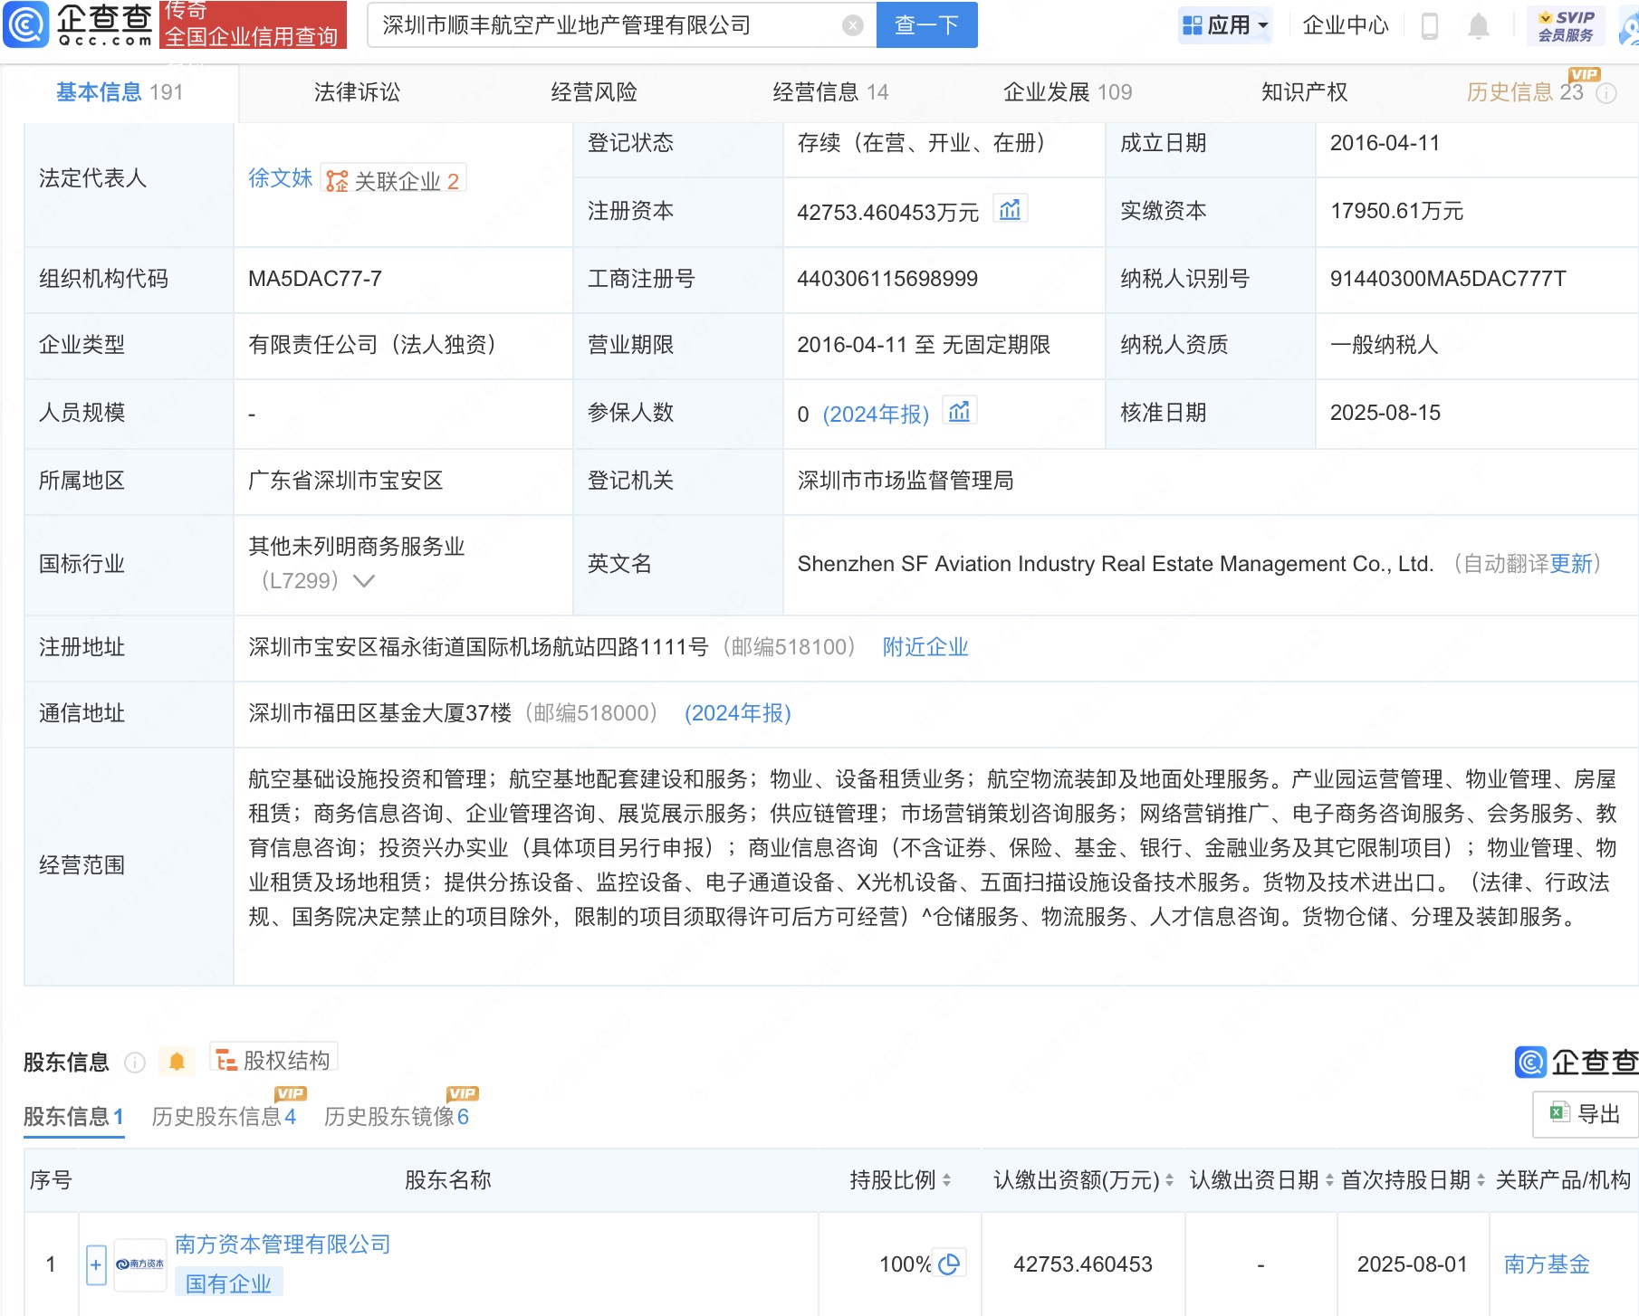Viewport: 1639px width, 1316px height.
Task: Click taxpayer ID 91440300MA5DAC777T
Action: [1448, 279]
